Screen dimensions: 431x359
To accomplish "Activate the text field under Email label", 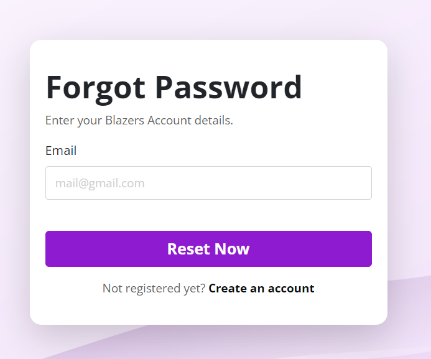I will 208,183.
